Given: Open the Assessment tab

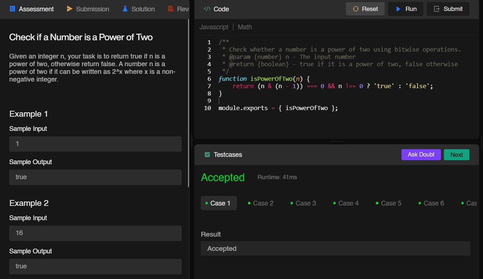Looking at the screenshot, I should pos(31,9).
